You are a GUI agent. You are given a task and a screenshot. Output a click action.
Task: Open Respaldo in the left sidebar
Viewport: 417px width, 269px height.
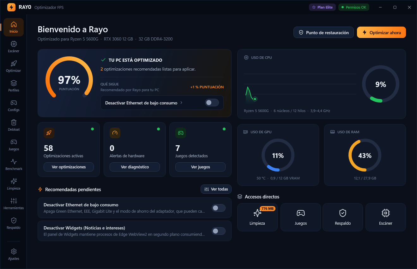14,223
